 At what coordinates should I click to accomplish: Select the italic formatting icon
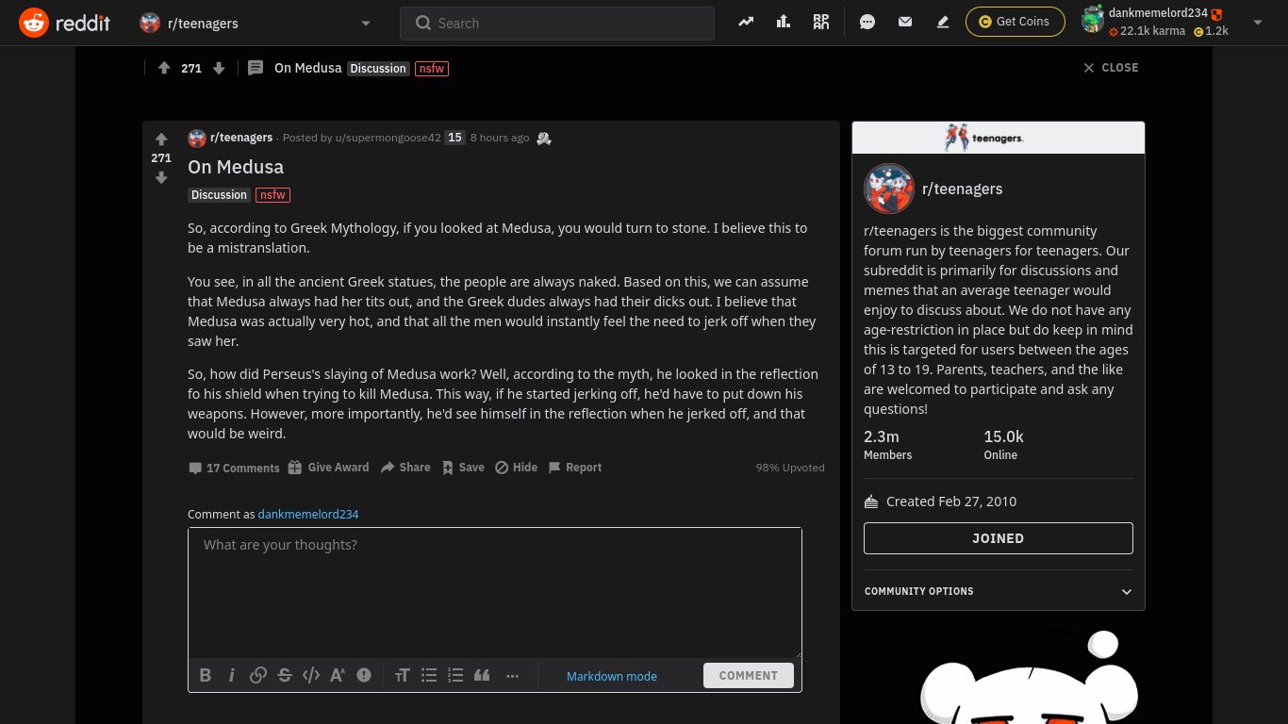pos(232,675)
